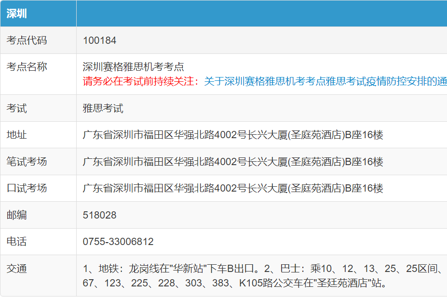Click the address text in 地址 row

point(233,135)
